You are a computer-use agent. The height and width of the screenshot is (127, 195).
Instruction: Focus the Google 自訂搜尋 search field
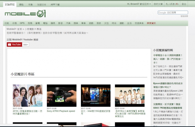pyautogui.click(x=173, y=12)
